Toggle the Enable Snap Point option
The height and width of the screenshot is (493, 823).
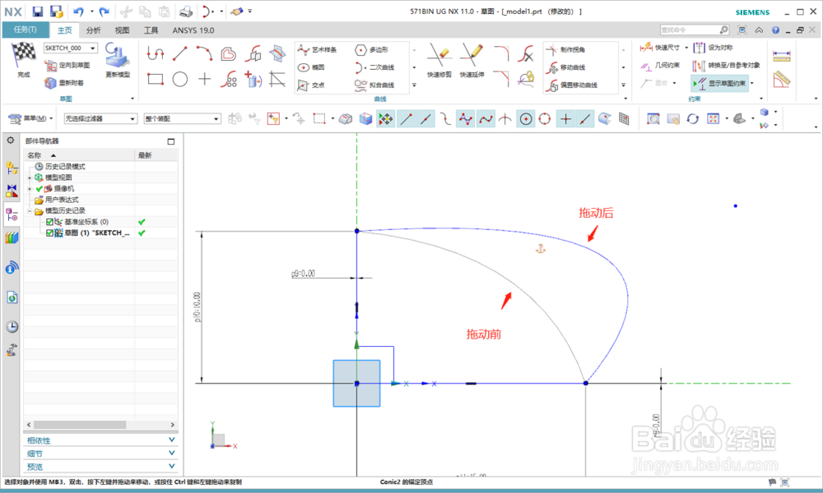386,119
